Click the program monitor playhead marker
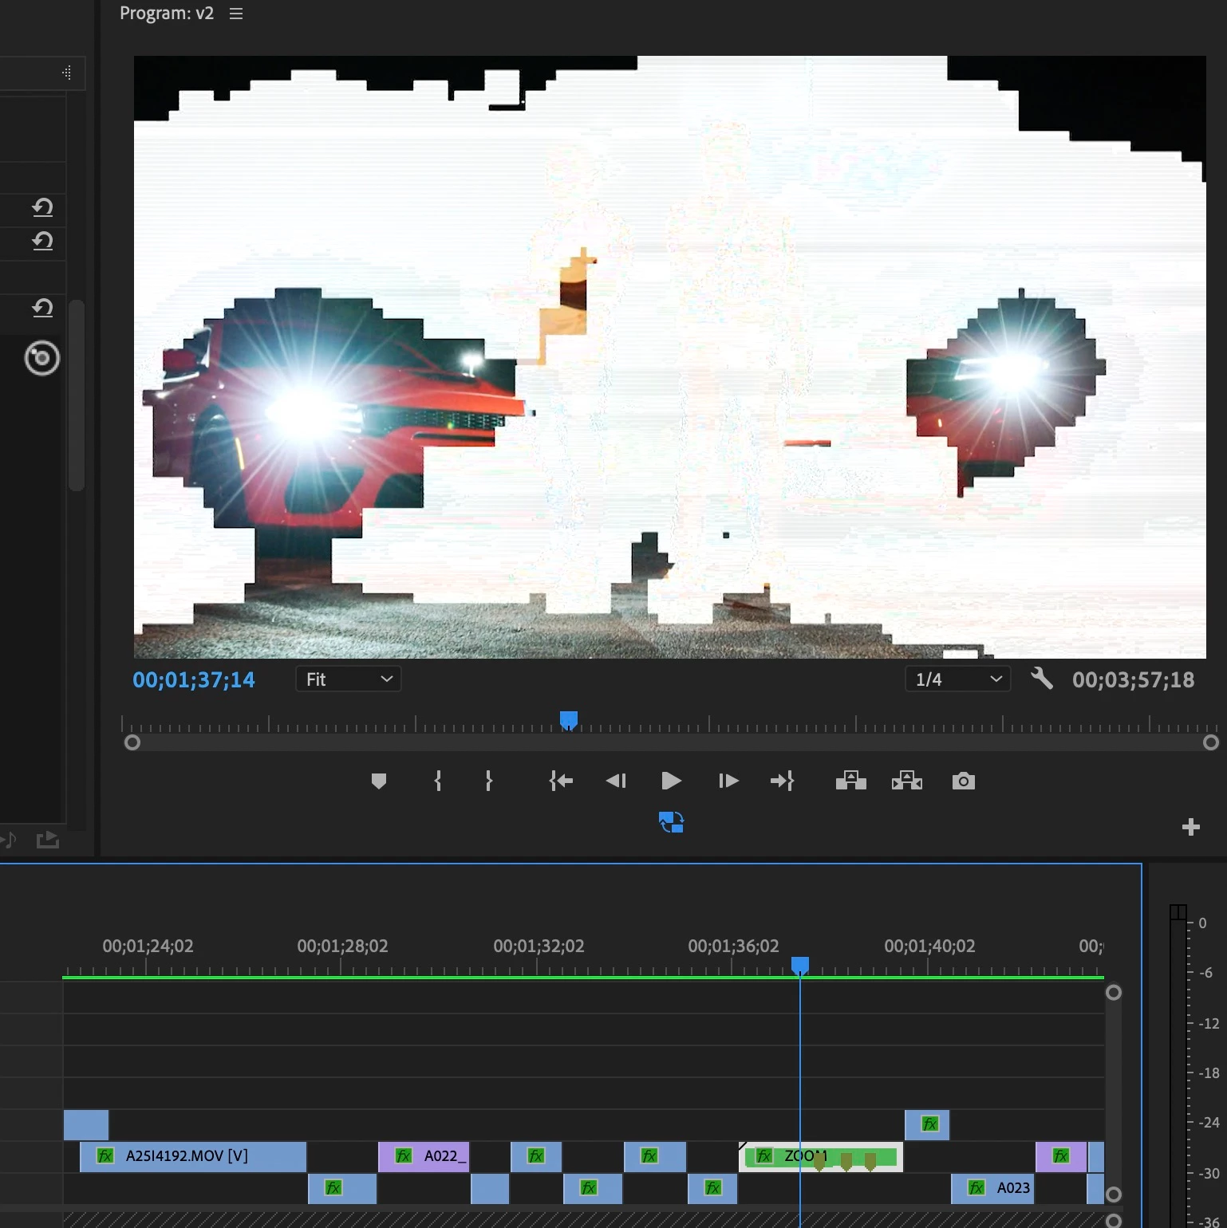Viewport: 1227px width, 1228px height. click(569, 720)
